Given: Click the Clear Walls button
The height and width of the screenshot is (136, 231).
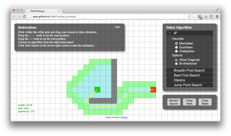Looking at the screenshot, I should [x=205, y=102].
